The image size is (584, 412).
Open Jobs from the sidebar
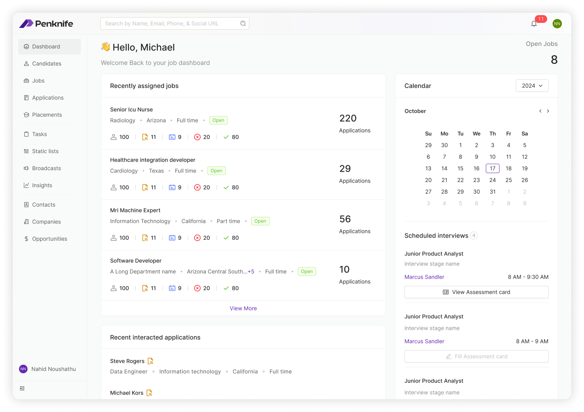(x=49, y=81)
